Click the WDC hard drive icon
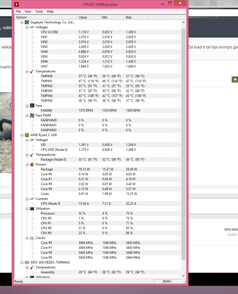This screenshot has height=294, width=238. 27,262
